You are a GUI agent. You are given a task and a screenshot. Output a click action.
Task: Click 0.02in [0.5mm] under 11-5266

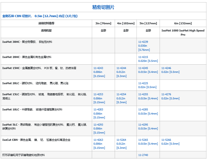click(171, 144)
